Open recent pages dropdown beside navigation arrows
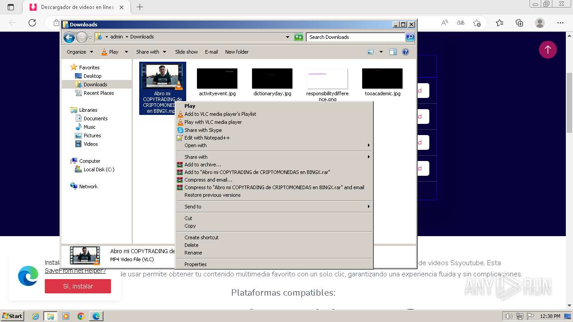This screenshot has height=322, width=573. click(x=90, y=37)
